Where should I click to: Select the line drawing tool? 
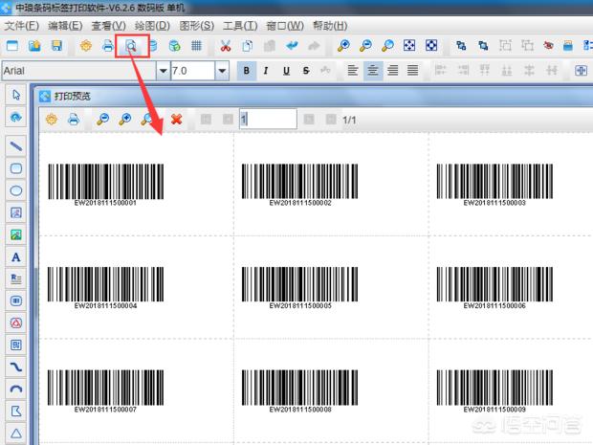(16, 146)
